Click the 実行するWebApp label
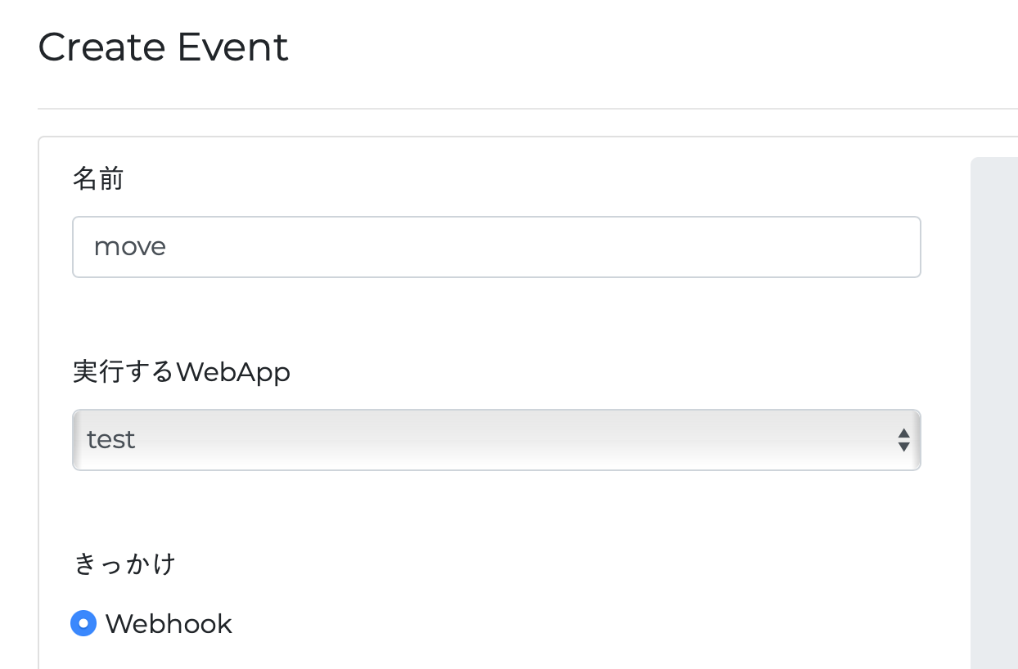Viewport: 1018px width, 669px height. point(181,372)
